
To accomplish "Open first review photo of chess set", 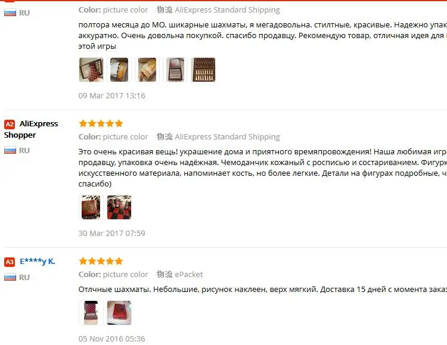I will [x=91, y=70].
